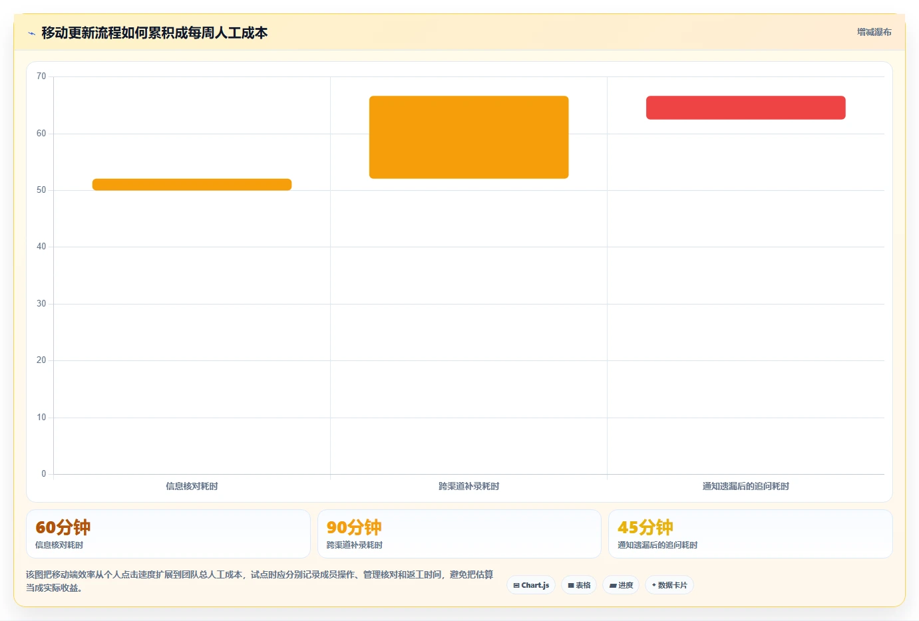Click the red 通知遗漏后的追问耗时 bar

point(745,108)
